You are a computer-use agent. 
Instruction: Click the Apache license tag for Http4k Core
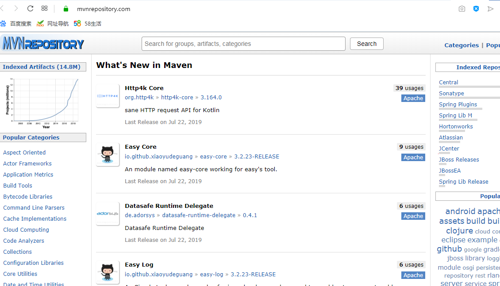click(413, 98)
